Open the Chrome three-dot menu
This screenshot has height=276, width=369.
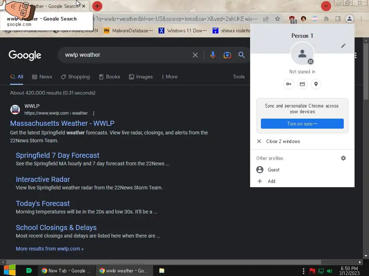pos(361,19)
